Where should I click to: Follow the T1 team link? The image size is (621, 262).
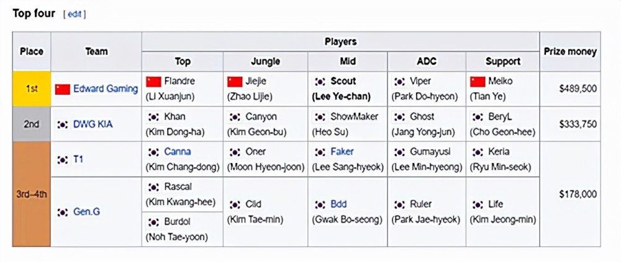78,160
